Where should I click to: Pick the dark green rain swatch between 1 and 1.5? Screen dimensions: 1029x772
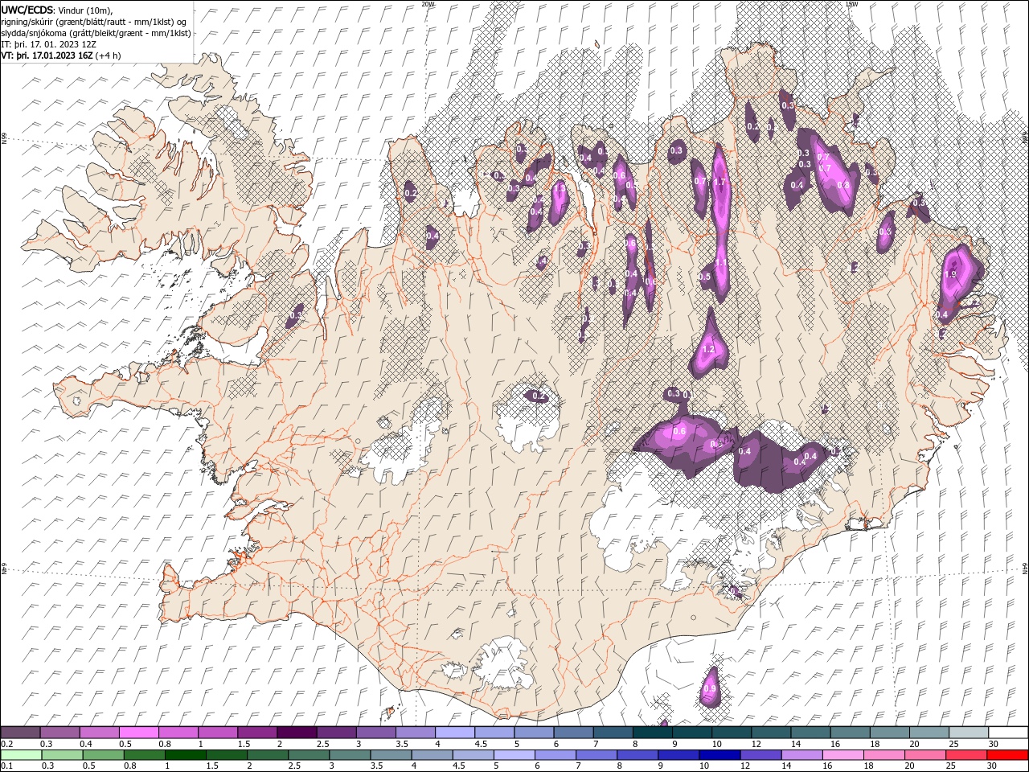185,754
